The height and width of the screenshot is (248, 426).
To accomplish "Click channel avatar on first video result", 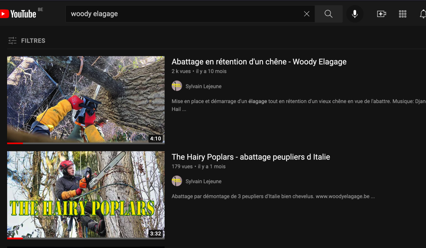I will click(177, 86).
